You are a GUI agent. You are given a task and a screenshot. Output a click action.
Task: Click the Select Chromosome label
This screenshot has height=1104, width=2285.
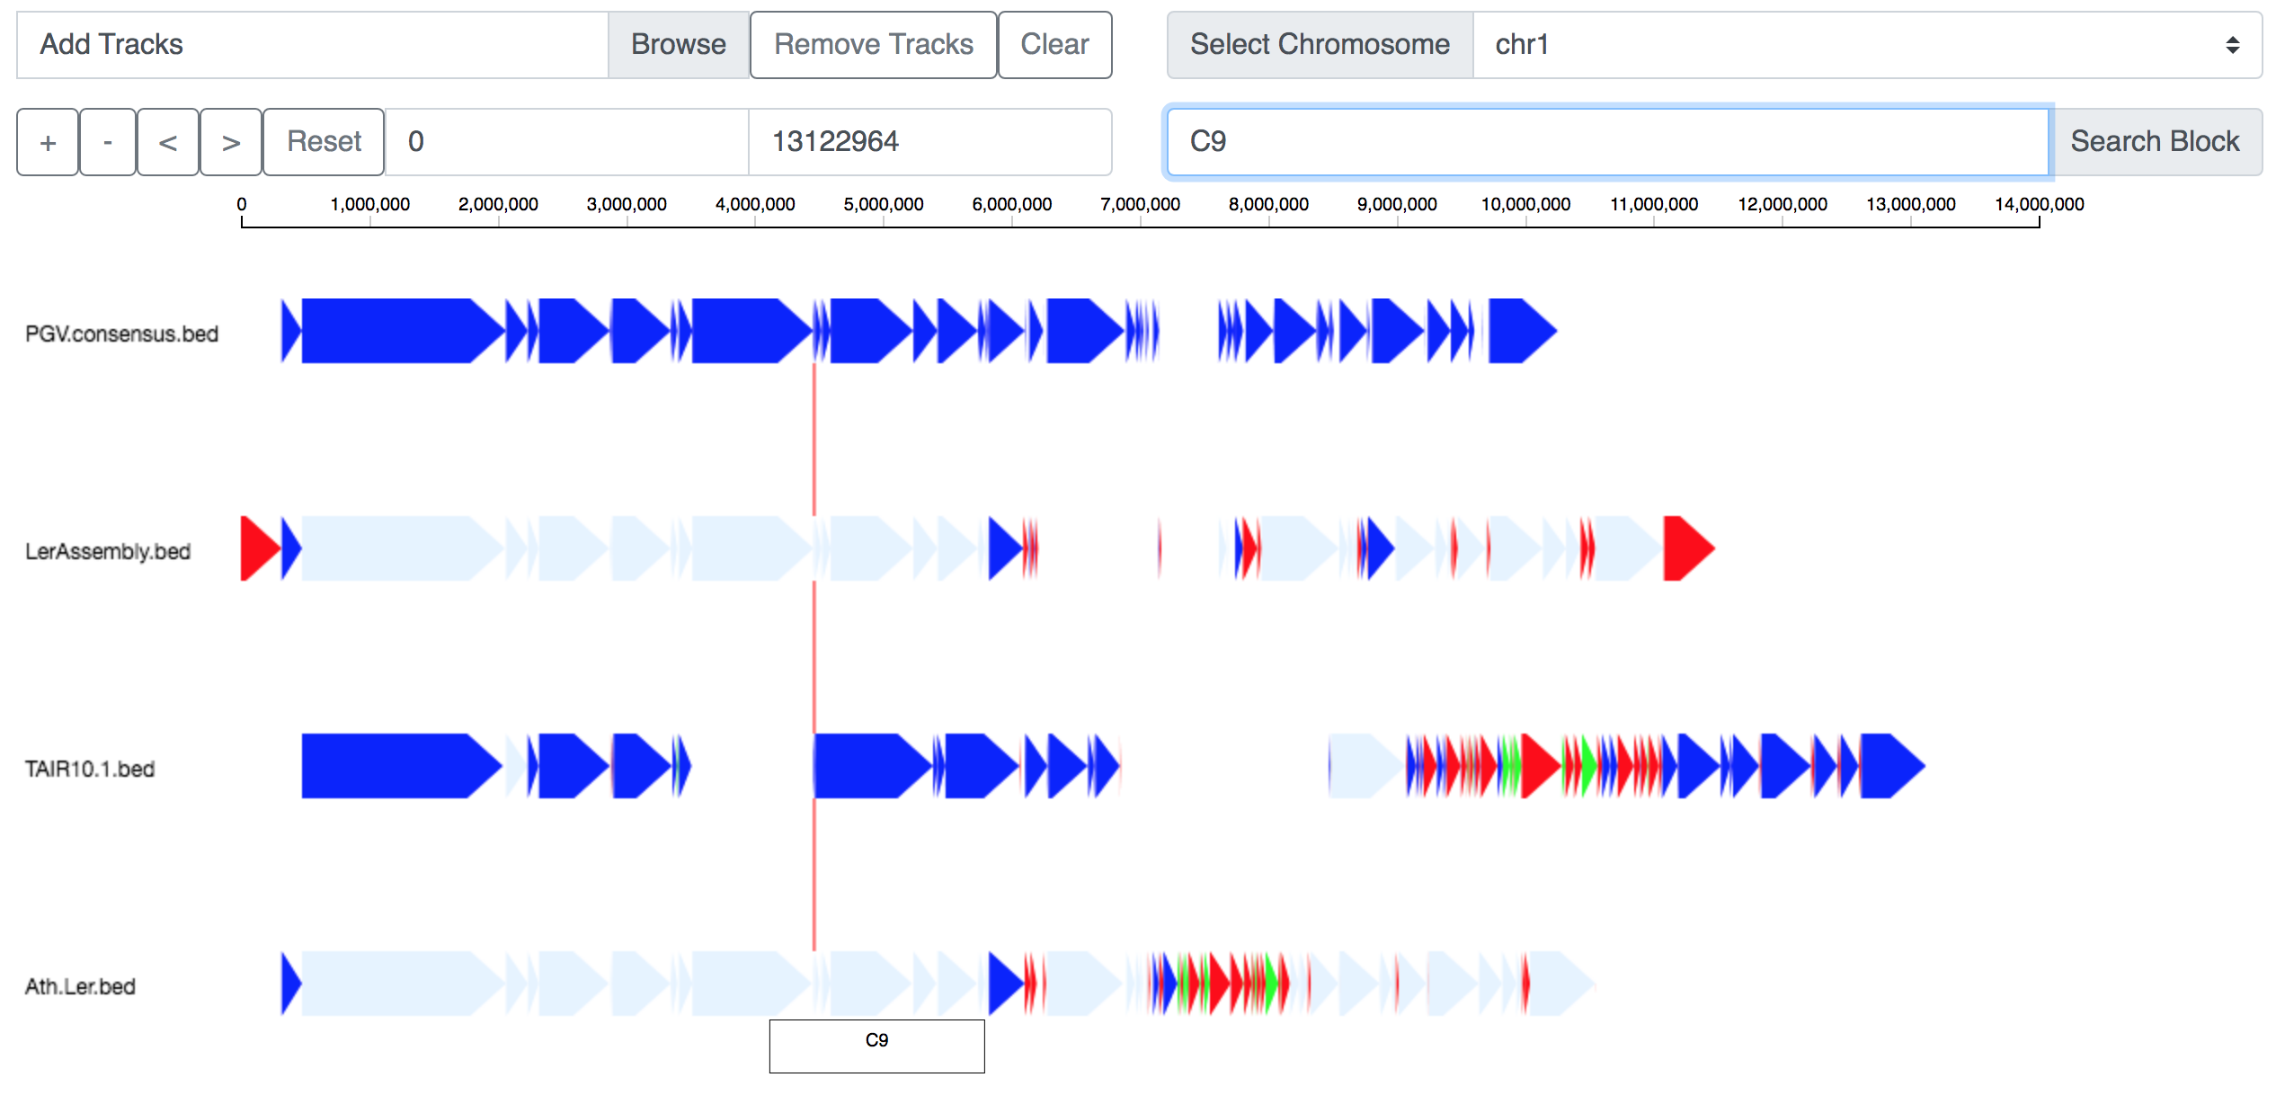click(1320, 45)
